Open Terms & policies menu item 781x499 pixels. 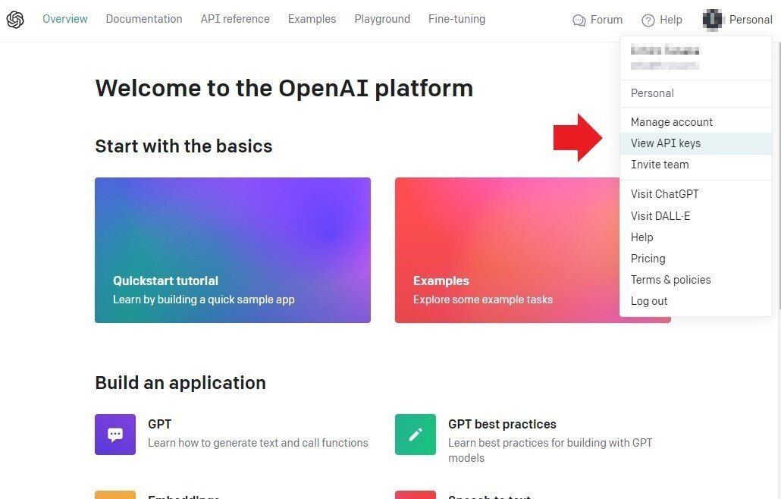tap(696, 280)
